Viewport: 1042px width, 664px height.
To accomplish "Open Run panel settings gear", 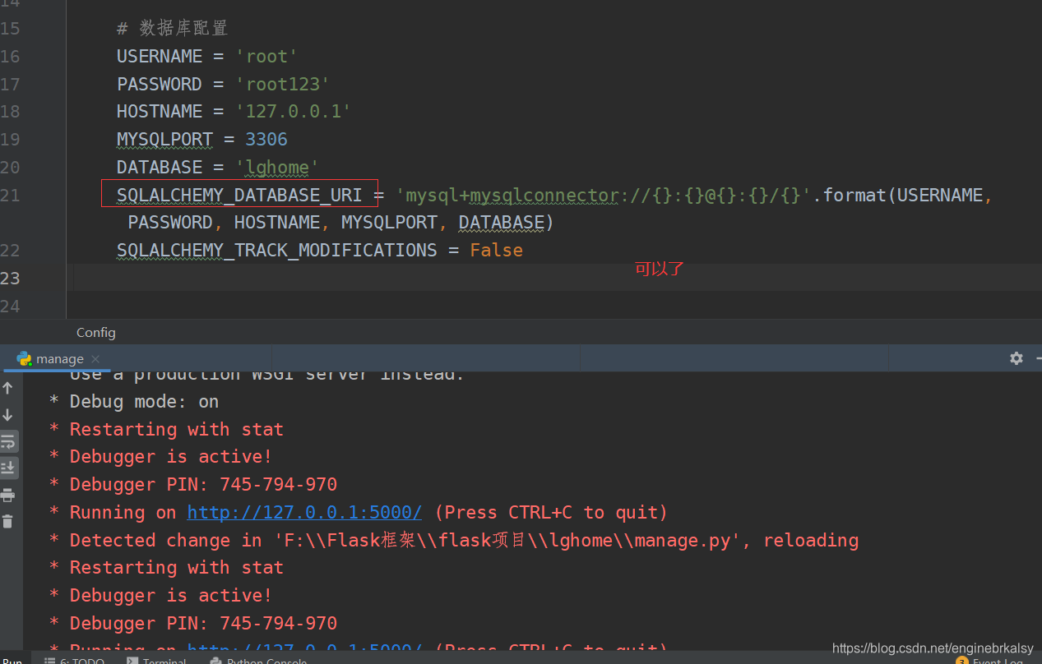I will tap(1017, 358).
